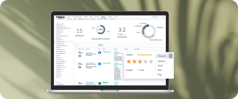Click NEW badge in first review row
The height and width of the screenshot is (99, 238).
pyautogui.click(x=80, y=56)
